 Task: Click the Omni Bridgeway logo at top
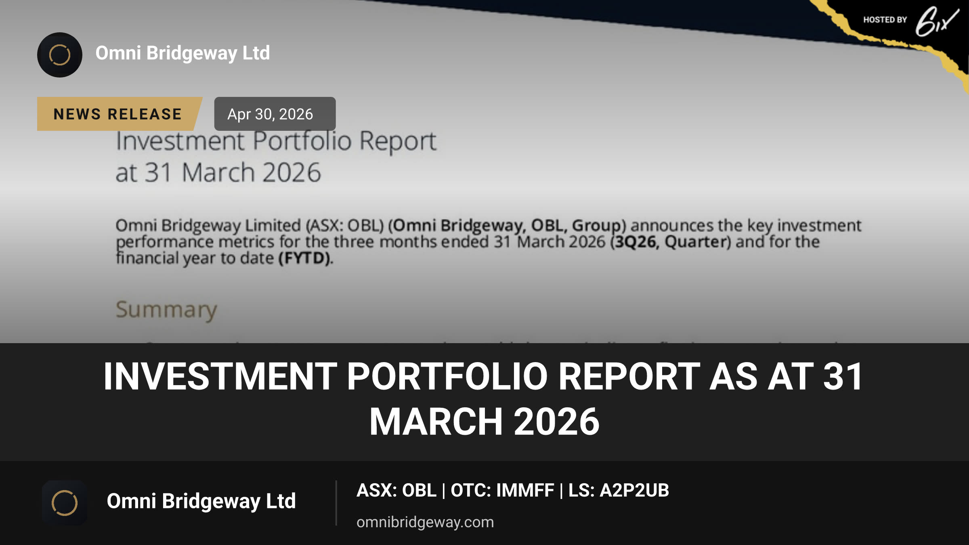tap(60, 55)
